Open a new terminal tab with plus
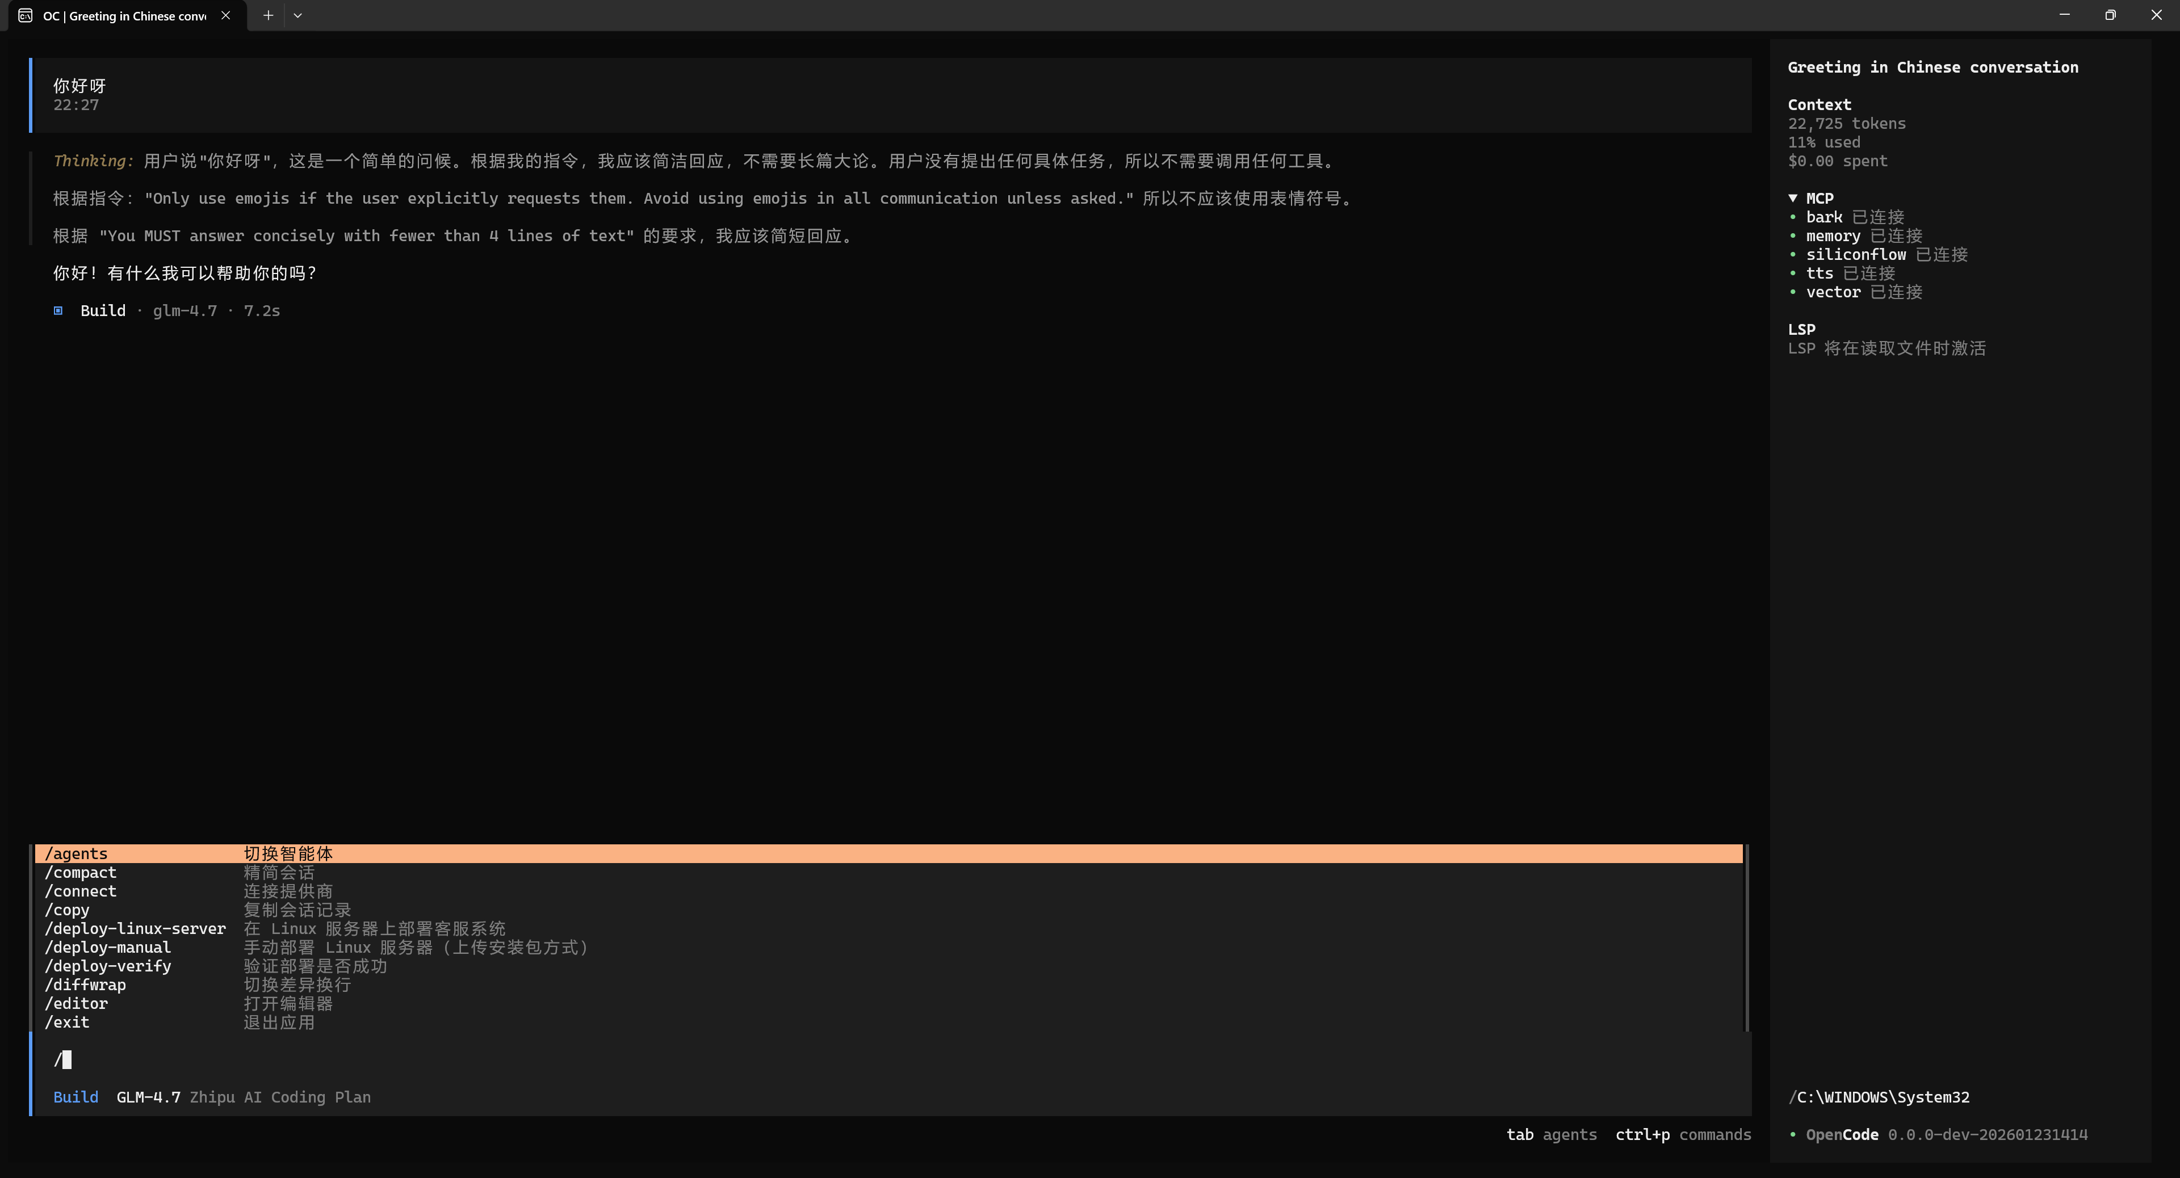 point(267,15)
